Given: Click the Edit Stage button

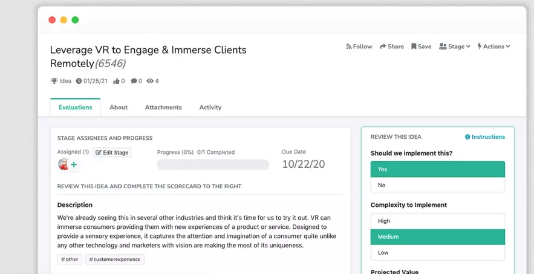Looking at the screenshot, I should tap(112, 153).
